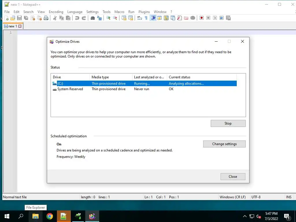Click the Start Recording macro icon
296x222 pixels.
tap(201, 18)
